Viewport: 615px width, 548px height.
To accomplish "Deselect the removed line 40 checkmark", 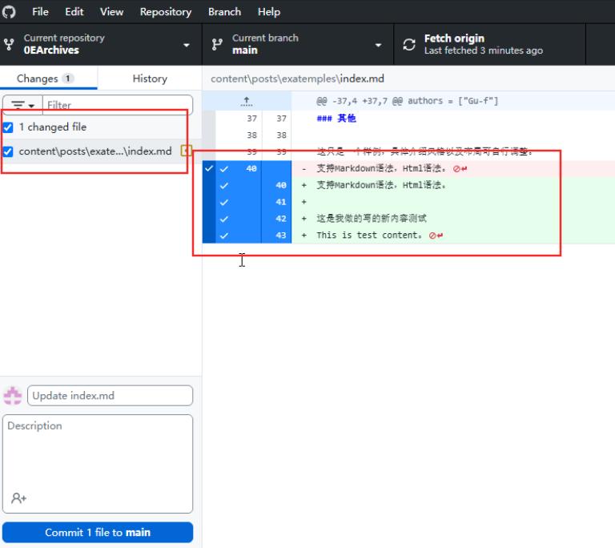I will click(x=225, y=169).
